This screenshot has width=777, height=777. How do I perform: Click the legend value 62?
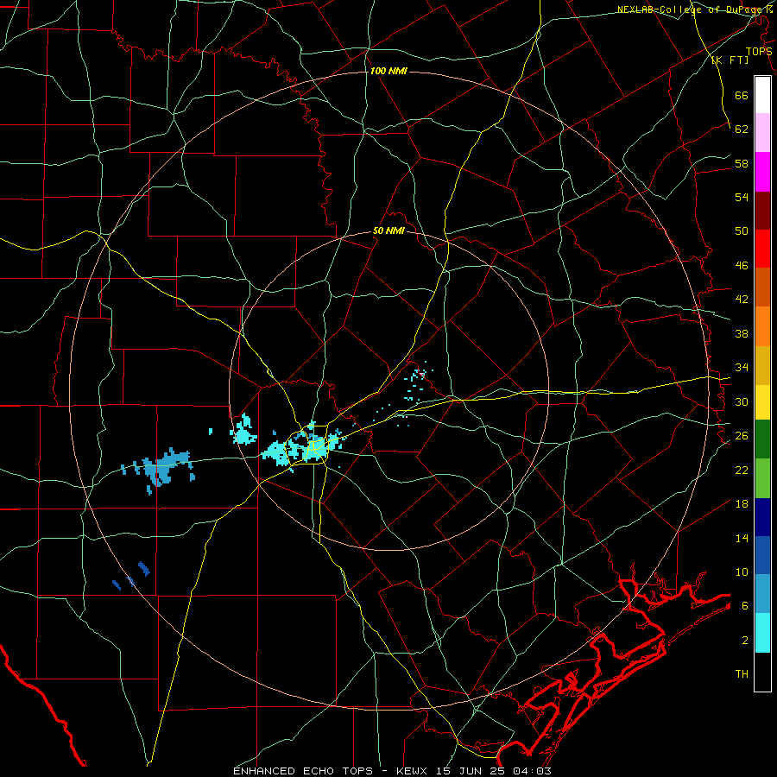tap(742, 129)
